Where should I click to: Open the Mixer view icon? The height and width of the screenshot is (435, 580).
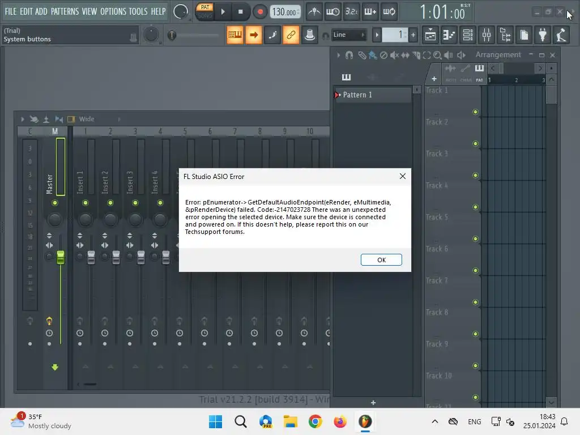coord(487,35)
